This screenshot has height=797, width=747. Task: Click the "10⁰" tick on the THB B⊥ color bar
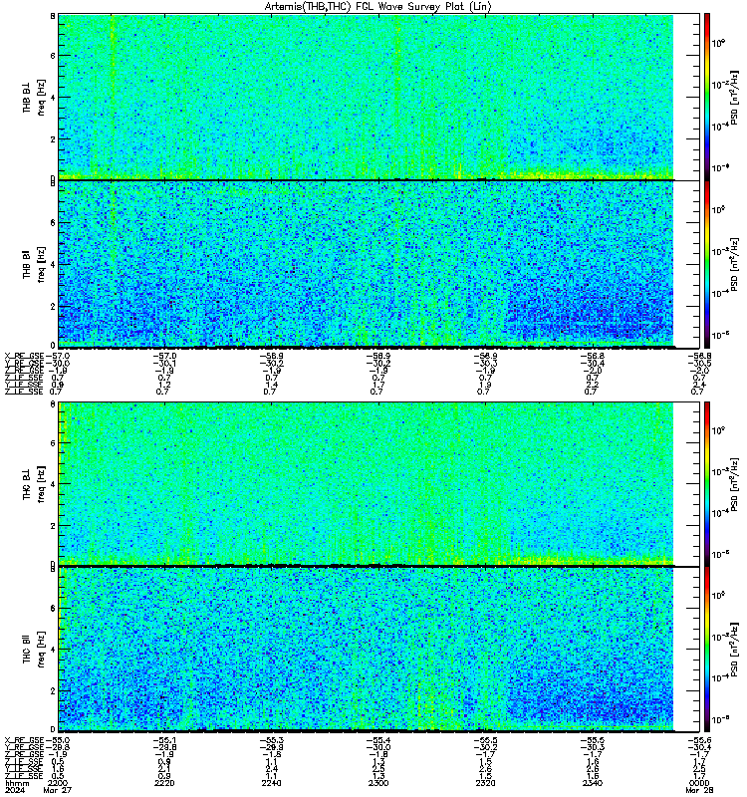click(x=717, y=43)
